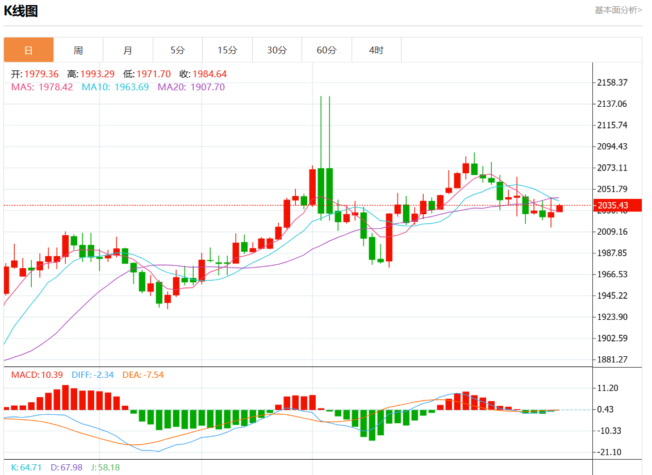Click the MA20: 1907.70 label
The image size is (652, 475).
click(191, 87)
